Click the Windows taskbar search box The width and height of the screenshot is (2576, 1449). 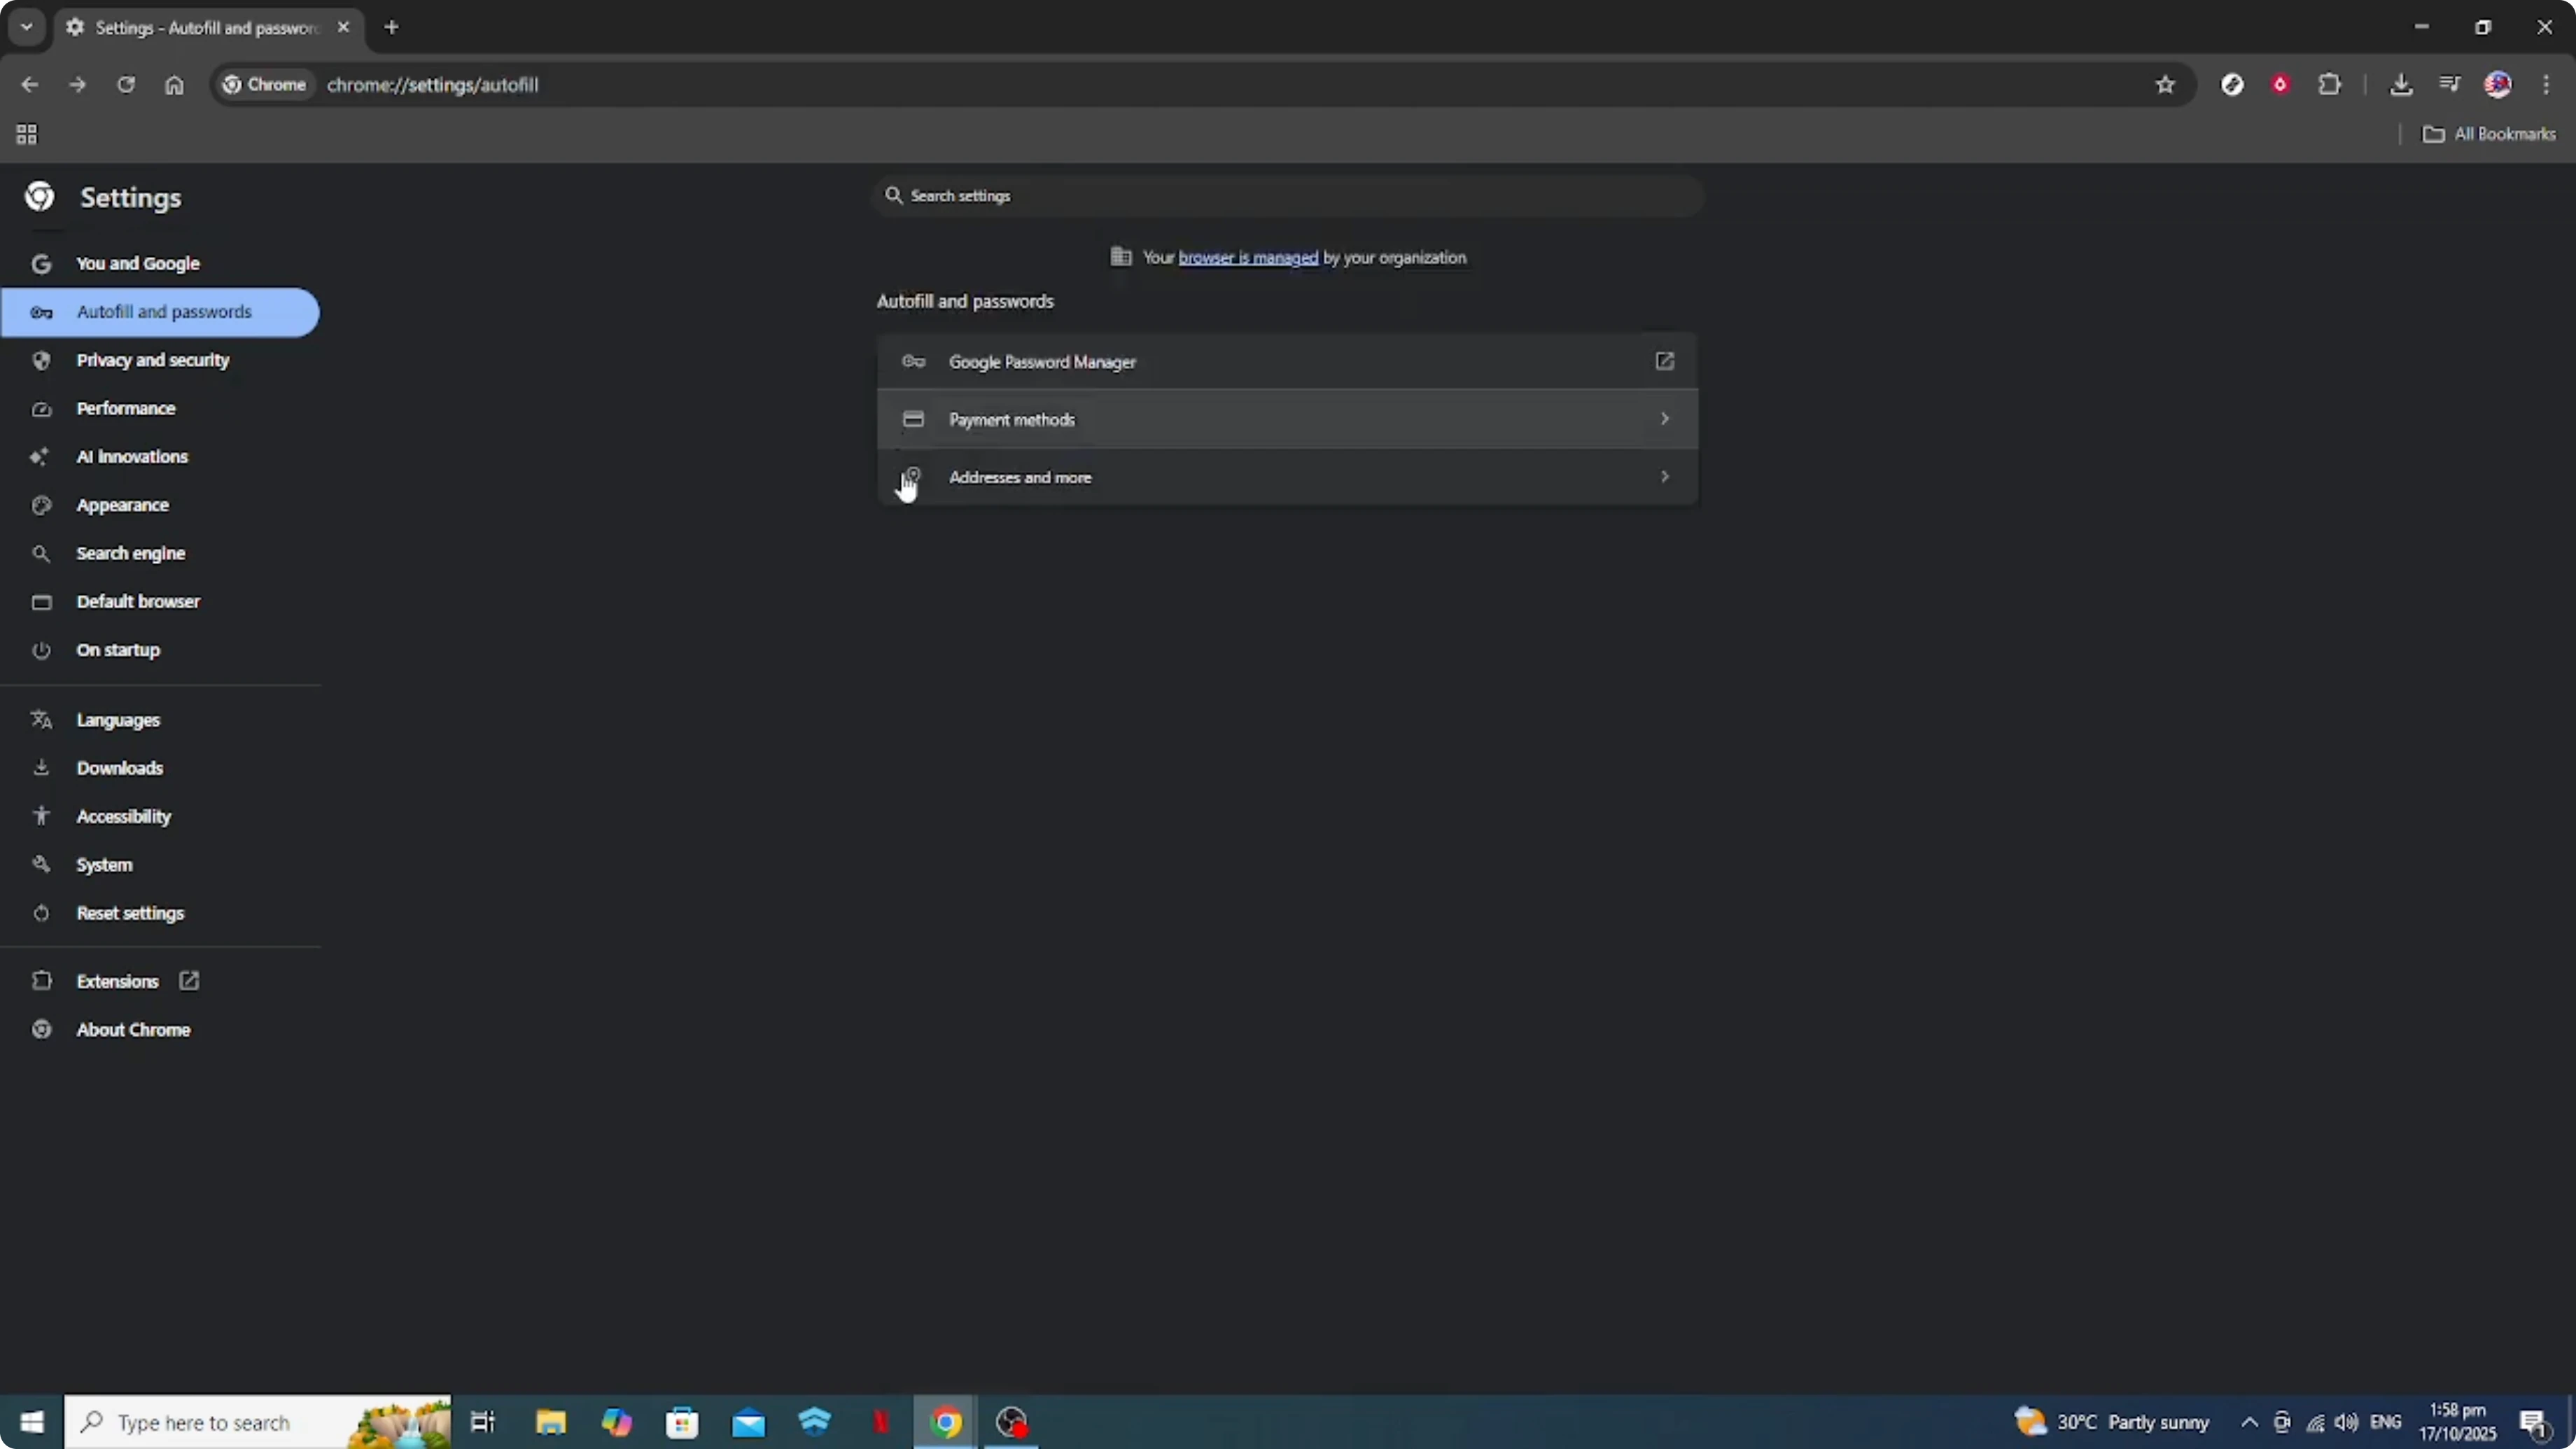pyautogui.click(x=258, y=1422)
